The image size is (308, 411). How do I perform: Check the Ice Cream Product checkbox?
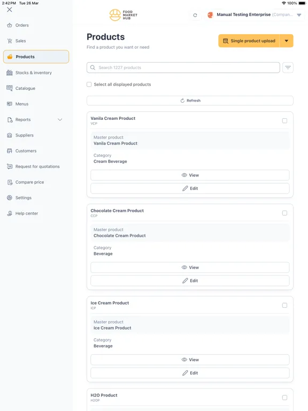coord(284,306)
